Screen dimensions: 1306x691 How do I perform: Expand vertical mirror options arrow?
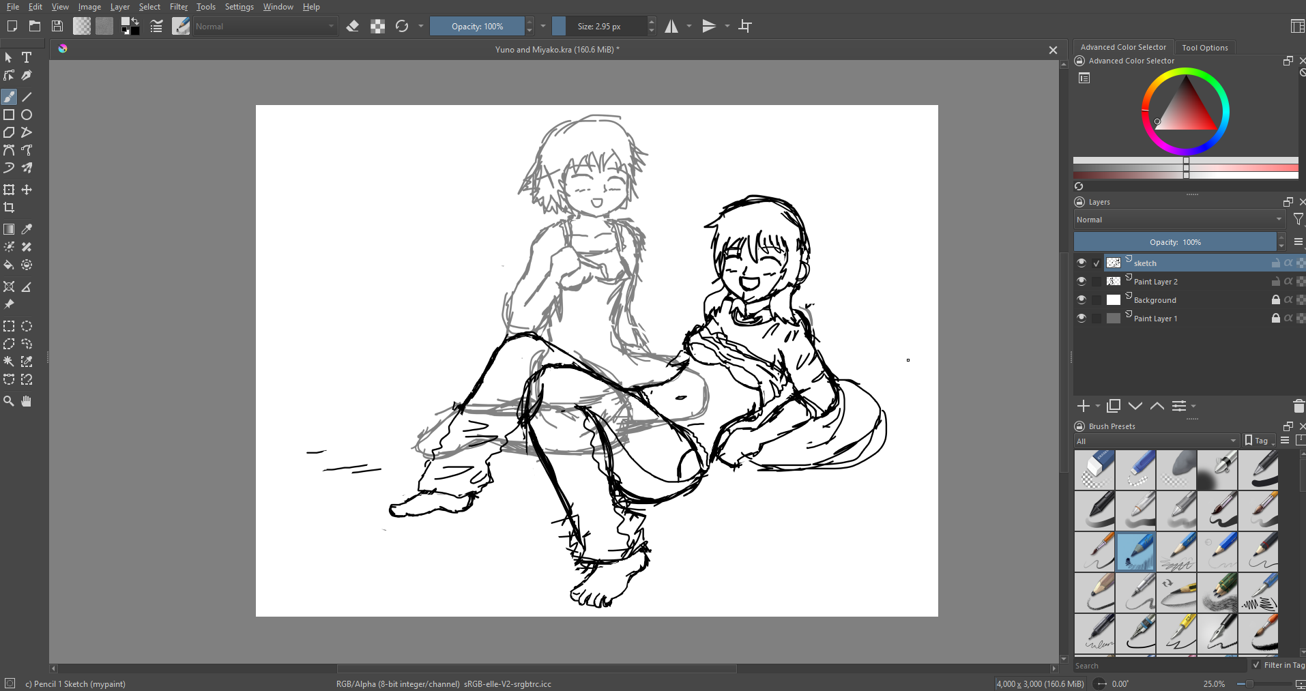(x=727, y=26)
